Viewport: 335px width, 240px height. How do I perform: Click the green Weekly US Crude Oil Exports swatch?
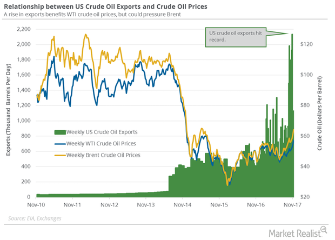pyautogui.click(x=60, y=132)
